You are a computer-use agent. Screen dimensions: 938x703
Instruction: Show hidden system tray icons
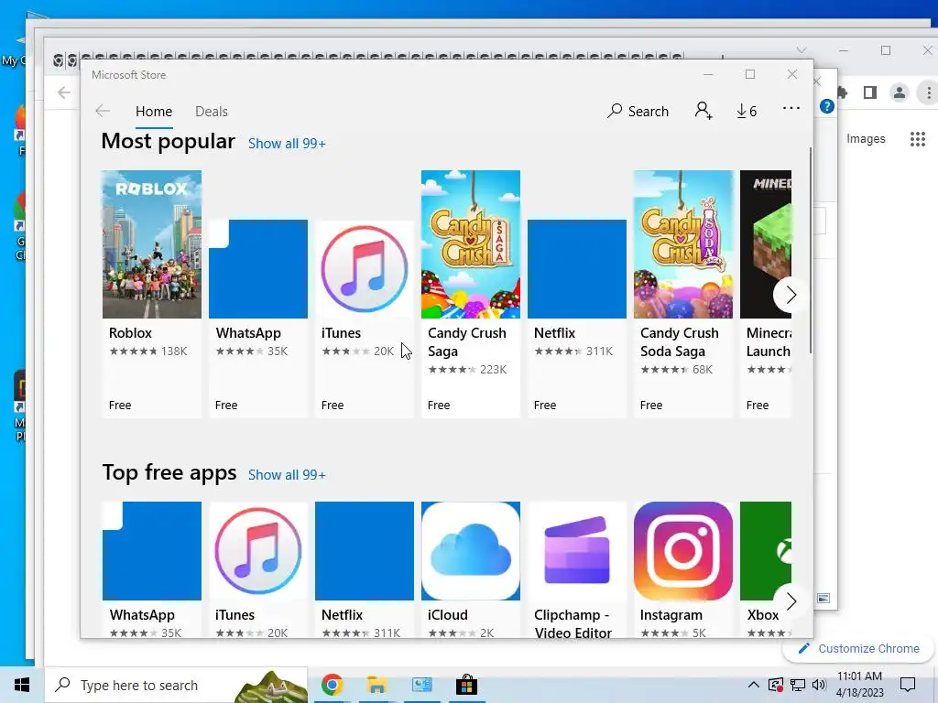click(x=754, y=685)
